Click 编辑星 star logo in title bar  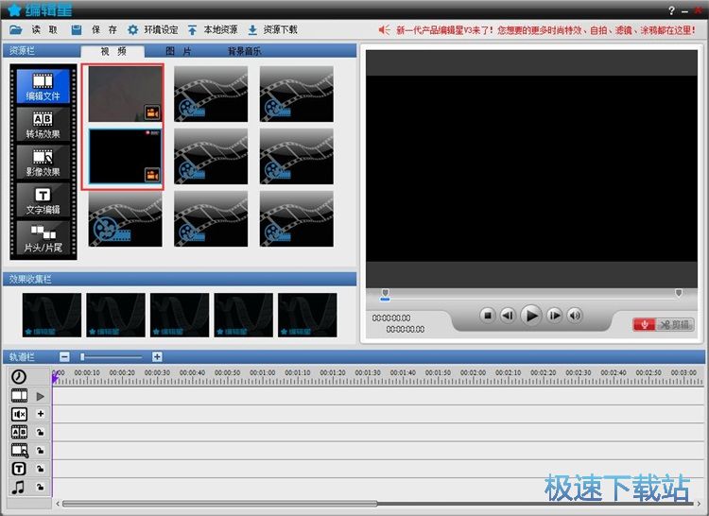[x=15, y=10]
